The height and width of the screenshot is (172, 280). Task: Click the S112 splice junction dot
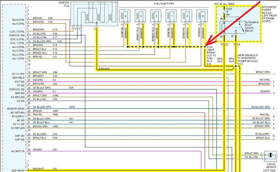point(235,66)
